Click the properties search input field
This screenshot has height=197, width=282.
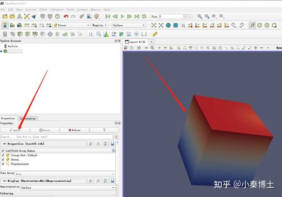(x=57, y=137)
